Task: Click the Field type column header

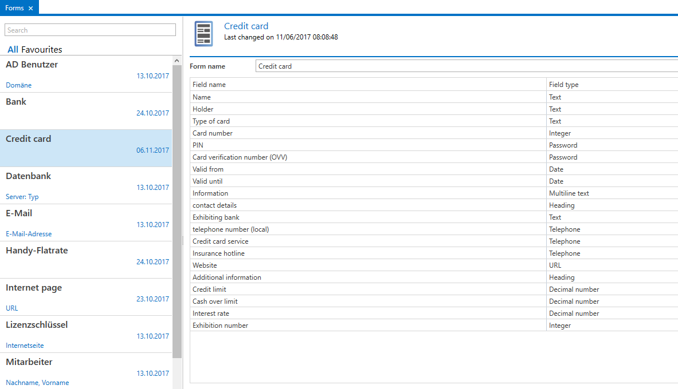Action: tap(612, 85)
